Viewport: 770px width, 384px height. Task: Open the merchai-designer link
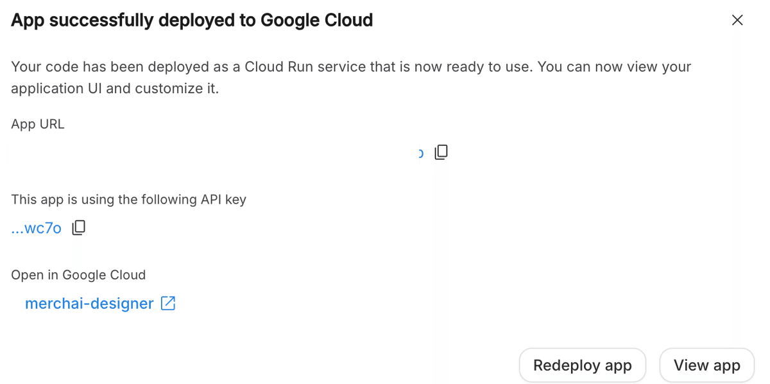pos(89,304)
